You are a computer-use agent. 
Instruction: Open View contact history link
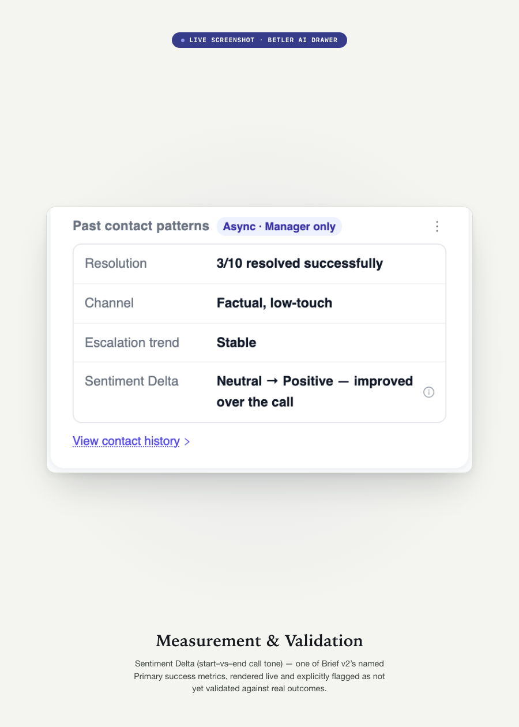(x=126, y=441)
